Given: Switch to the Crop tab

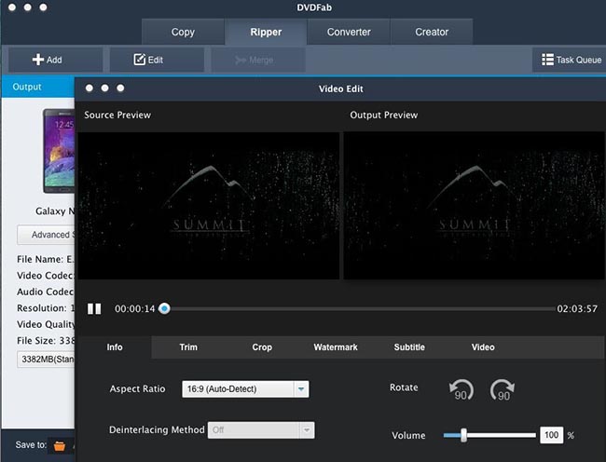Looking at the screenshot, I should (x=262, y=347).
